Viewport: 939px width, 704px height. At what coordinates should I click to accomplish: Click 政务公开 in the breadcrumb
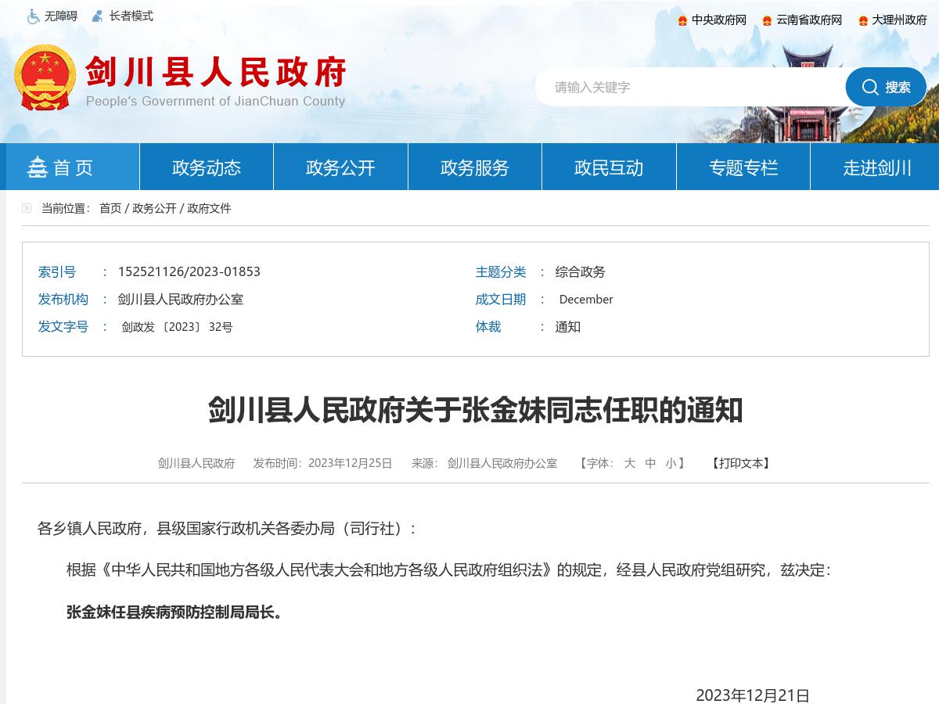coord(154,208)
